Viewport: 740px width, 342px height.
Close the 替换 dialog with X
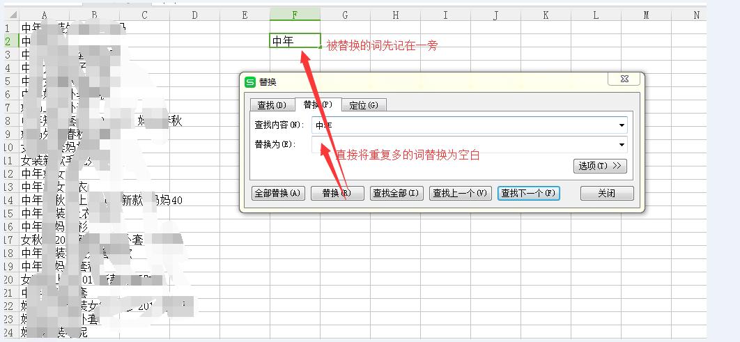[x=624, y=79]
